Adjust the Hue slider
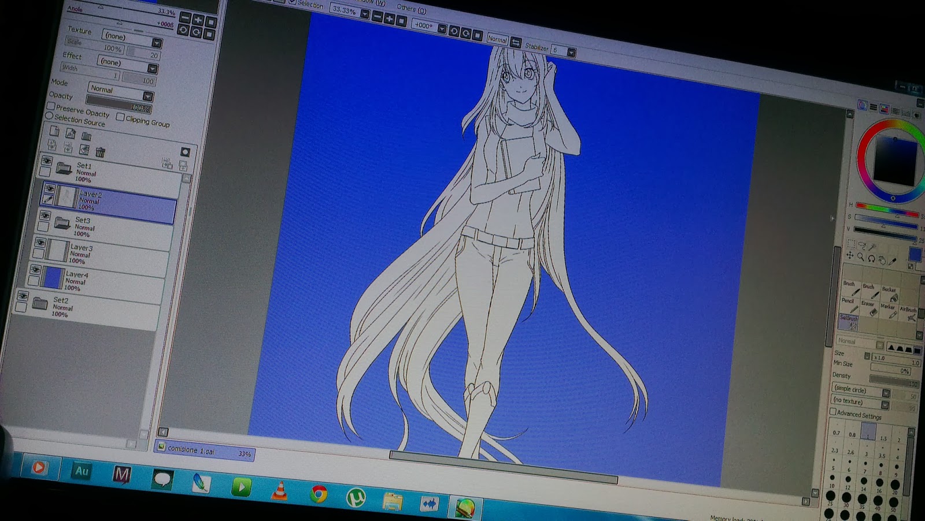925x521 pixels. click(x=887, y=209)
